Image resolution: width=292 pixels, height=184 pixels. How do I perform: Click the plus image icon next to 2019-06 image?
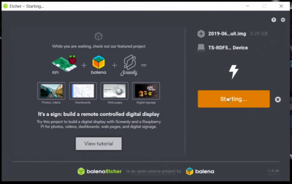[x=201, y=34]
